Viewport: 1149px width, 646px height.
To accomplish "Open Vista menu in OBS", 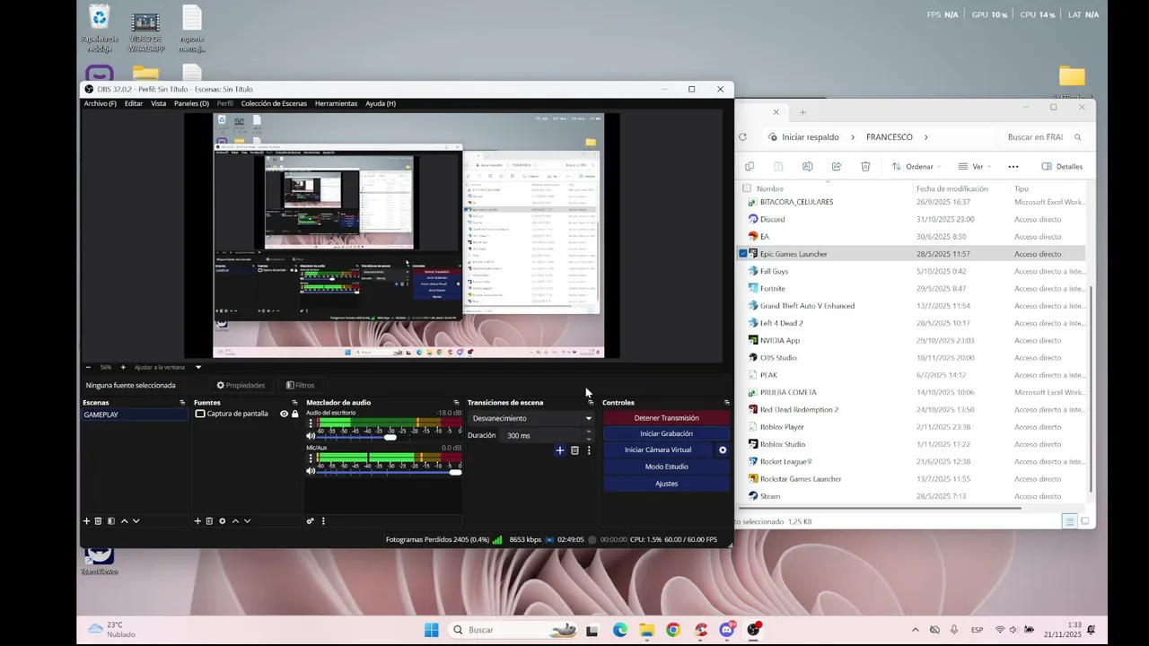I will (158, 103).
